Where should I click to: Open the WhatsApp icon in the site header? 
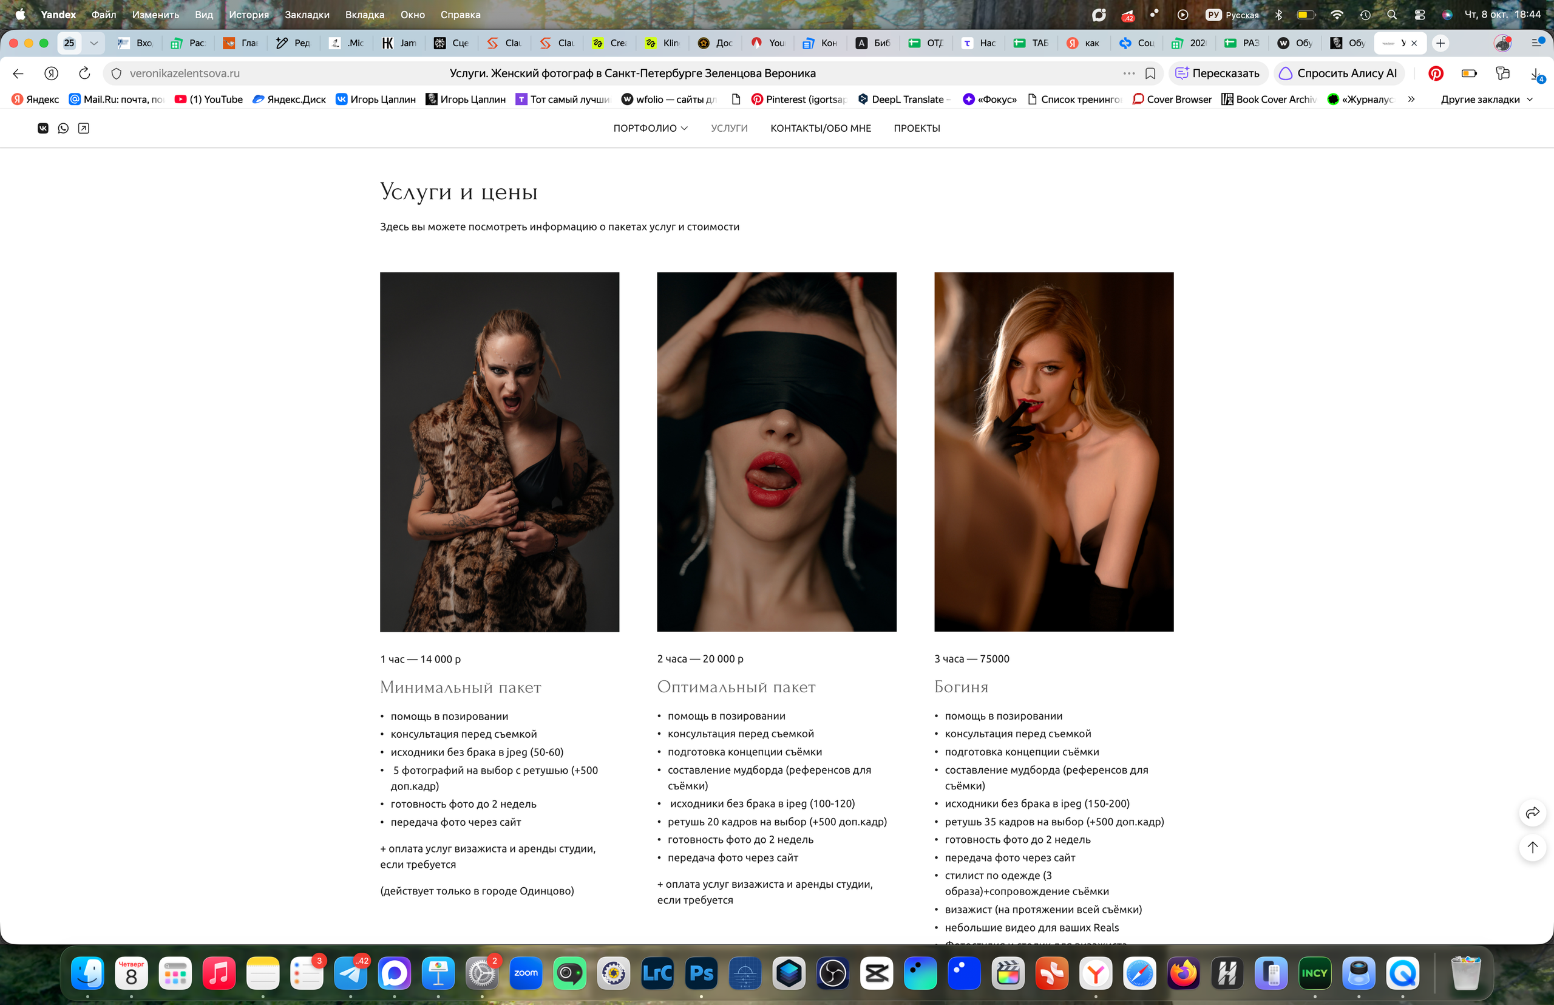coord(63,128)
